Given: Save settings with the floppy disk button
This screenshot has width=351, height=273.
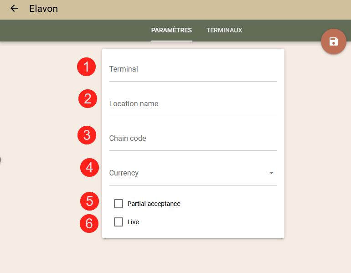Looking at the screenshot, I should click(334, 41).
